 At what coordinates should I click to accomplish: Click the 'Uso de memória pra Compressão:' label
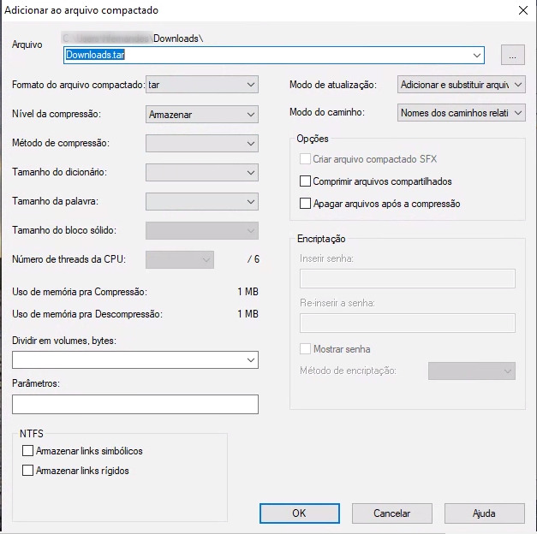[x=80, y=292]
